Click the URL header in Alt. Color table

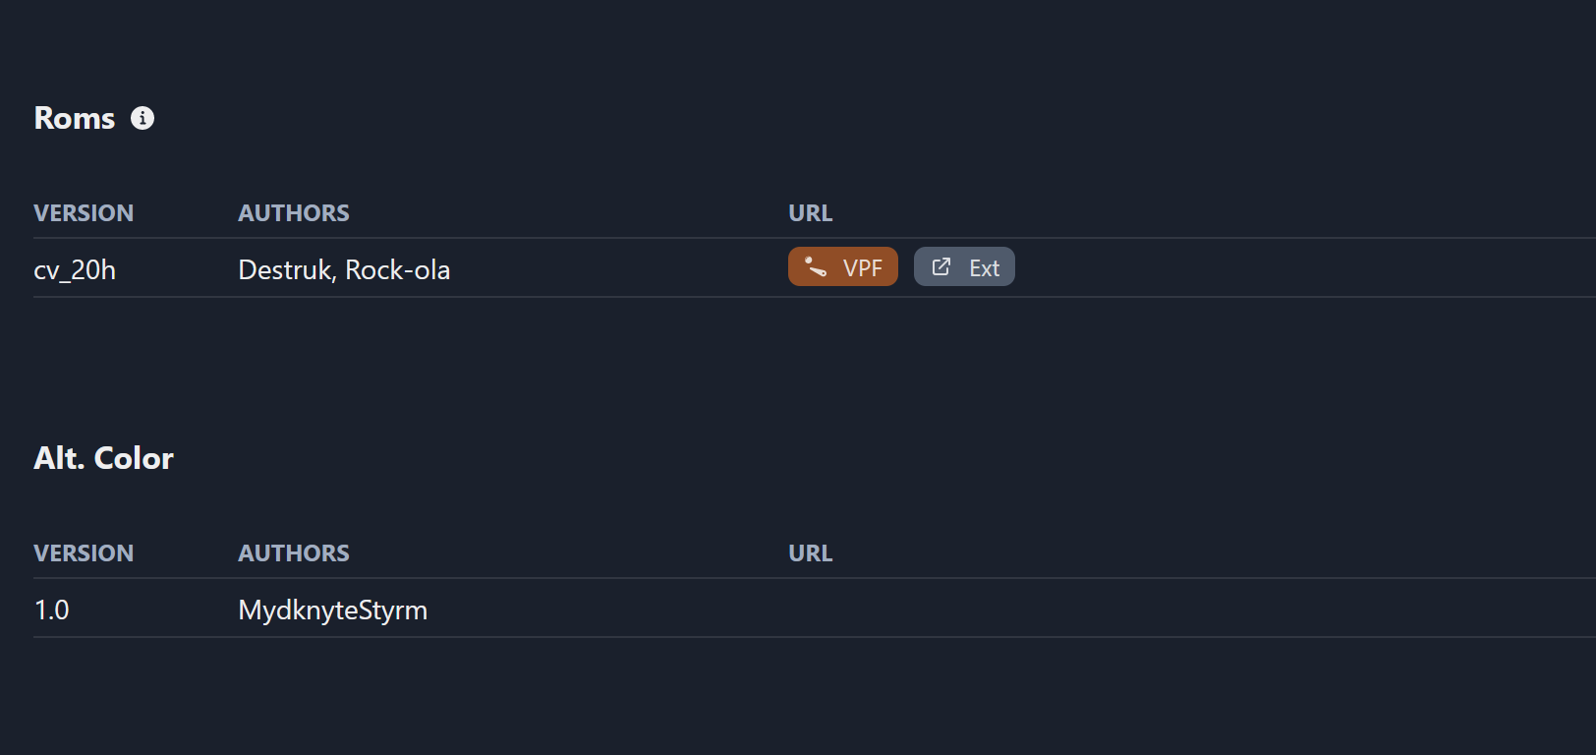tap(810, 552)
